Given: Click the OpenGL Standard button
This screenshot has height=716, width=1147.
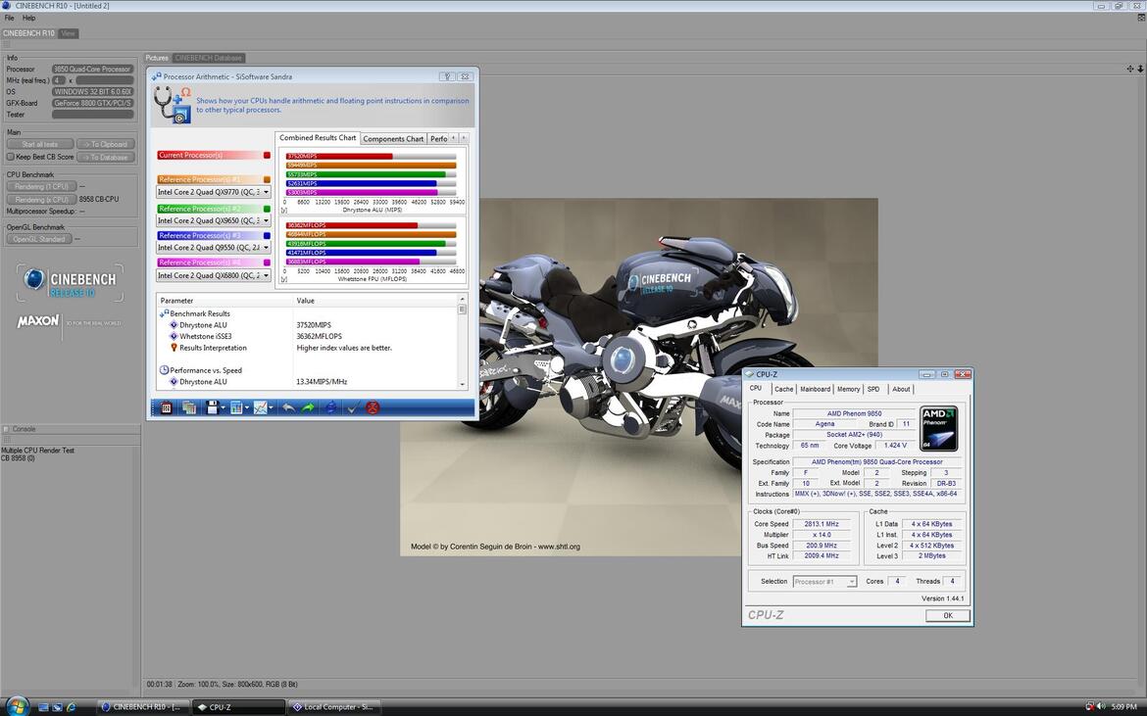Looking at the screenshot, I should click(x=39, y=239).
